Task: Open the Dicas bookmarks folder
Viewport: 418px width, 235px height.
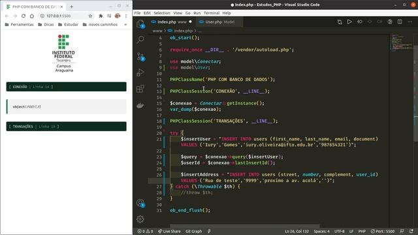Action: pyautogui.click(x=46, y=25)
